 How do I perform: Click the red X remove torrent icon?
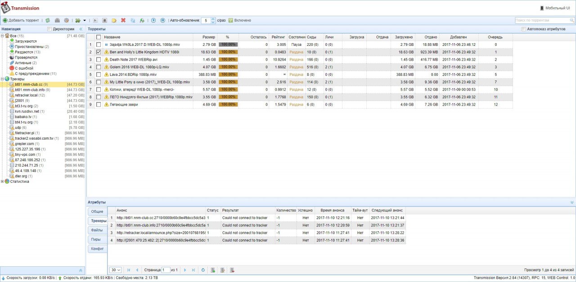tap(123, 20)
